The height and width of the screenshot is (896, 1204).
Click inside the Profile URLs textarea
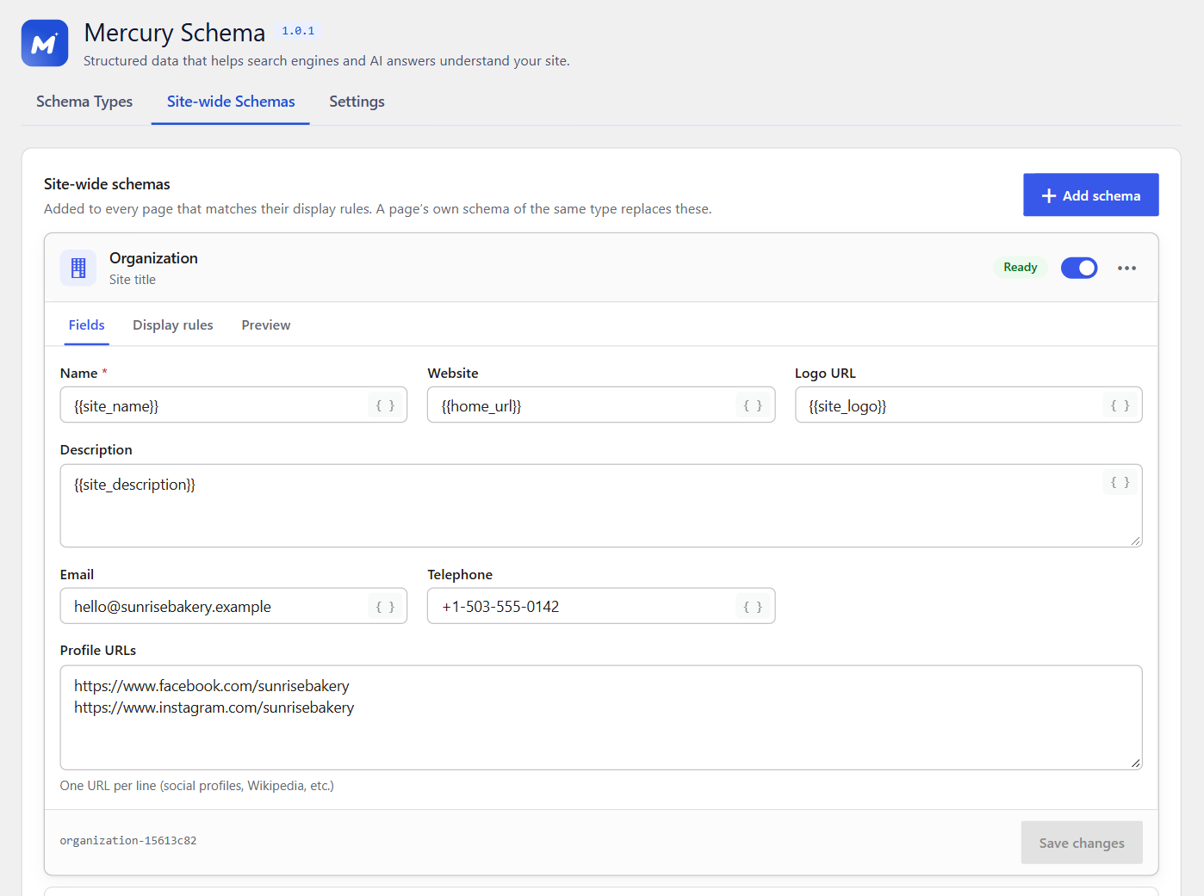click(x=601, y=717)
